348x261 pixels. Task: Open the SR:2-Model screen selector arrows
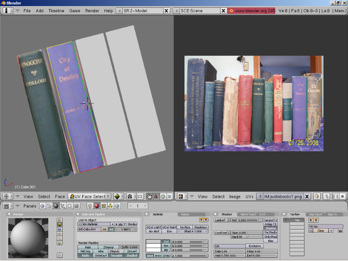(119, 10)
